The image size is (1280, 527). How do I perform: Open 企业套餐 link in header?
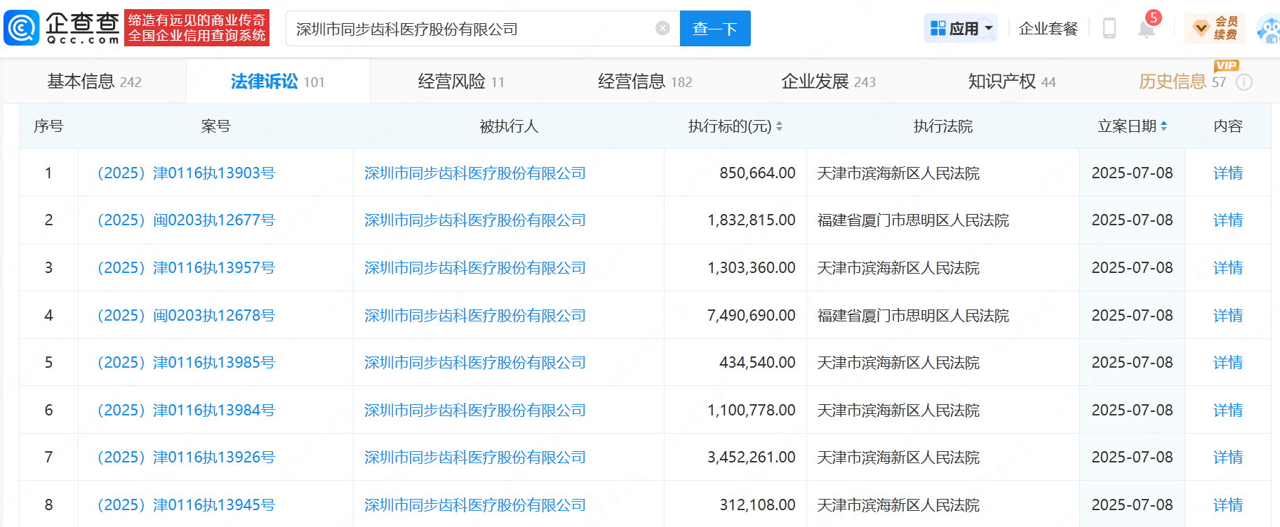click(1048, 29)
